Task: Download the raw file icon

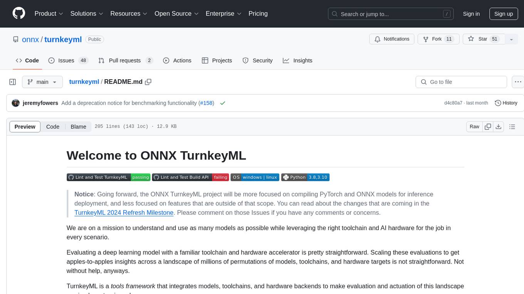Action: (x=499, y=127)
